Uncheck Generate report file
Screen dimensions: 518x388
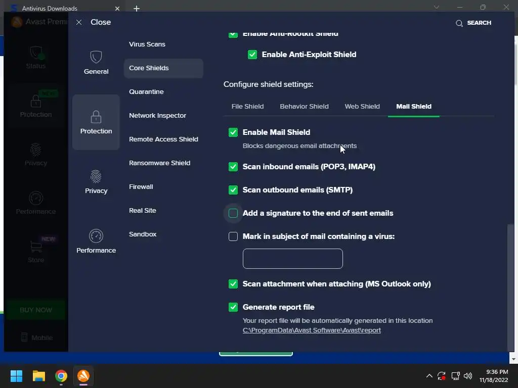click(233, 307)
